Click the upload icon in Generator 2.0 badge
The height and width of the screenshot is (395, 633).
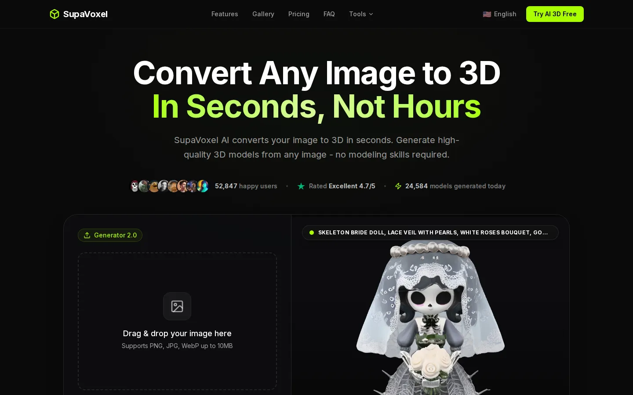point(87,235)
